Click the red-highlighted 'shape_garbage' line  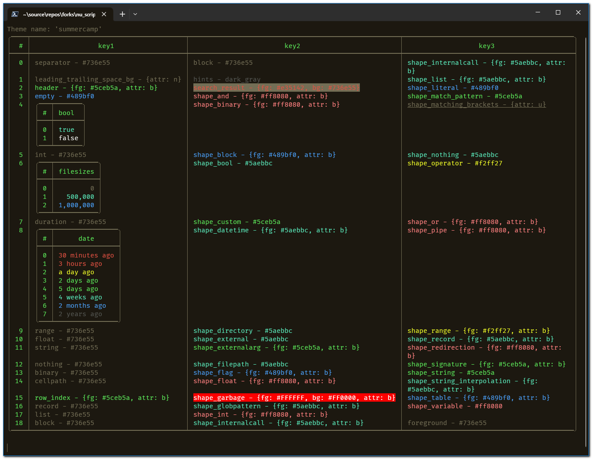(x=294, y=398)
